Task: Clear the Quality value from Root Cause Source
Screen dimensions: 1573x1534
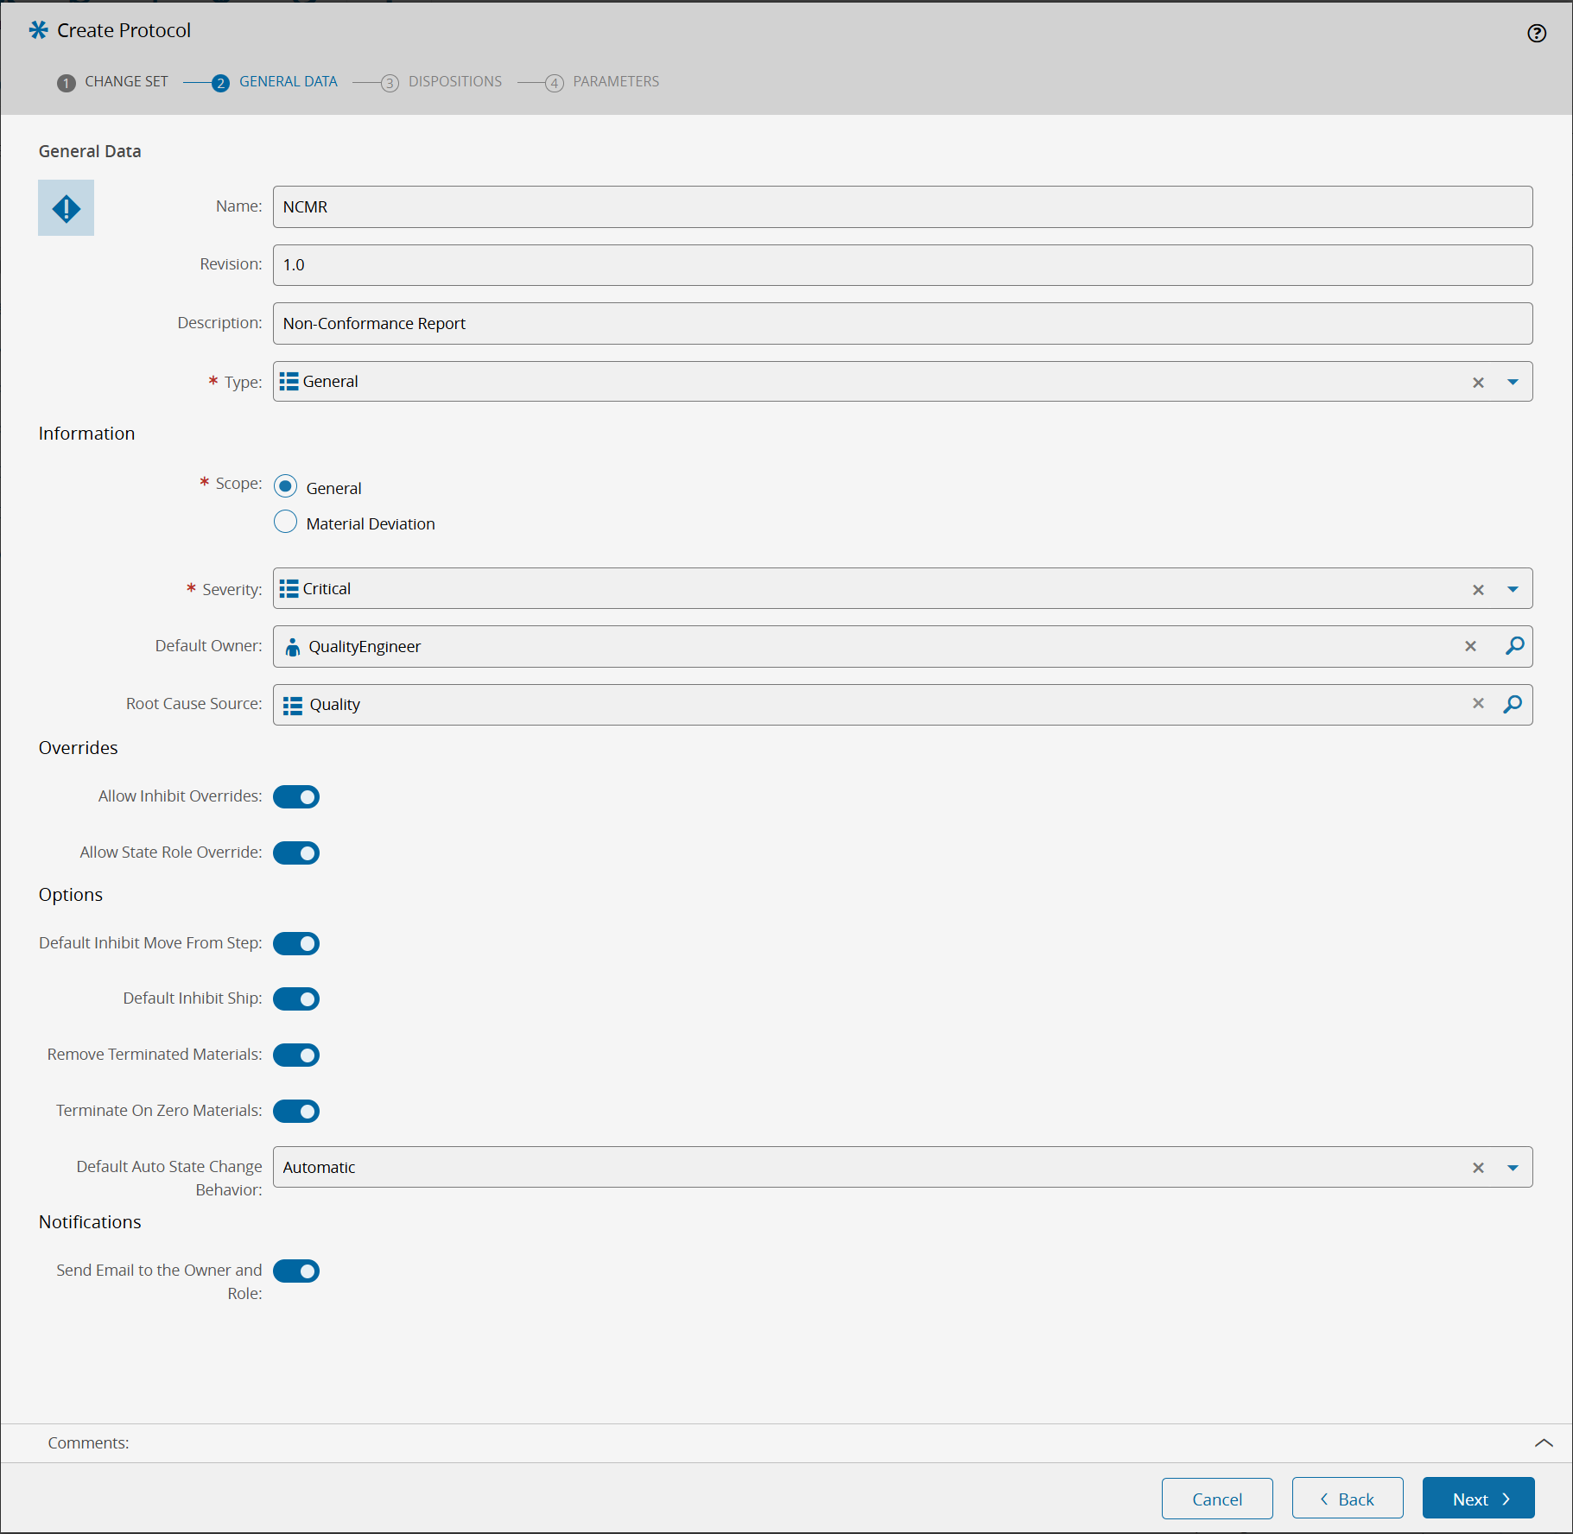Action: [1478, 703]
